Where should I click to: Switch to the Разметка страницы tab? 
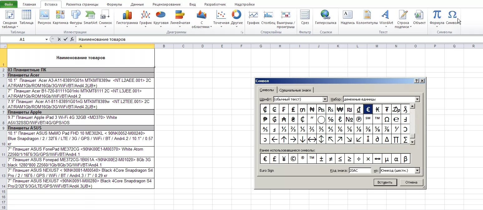click(x=82, y=4)
